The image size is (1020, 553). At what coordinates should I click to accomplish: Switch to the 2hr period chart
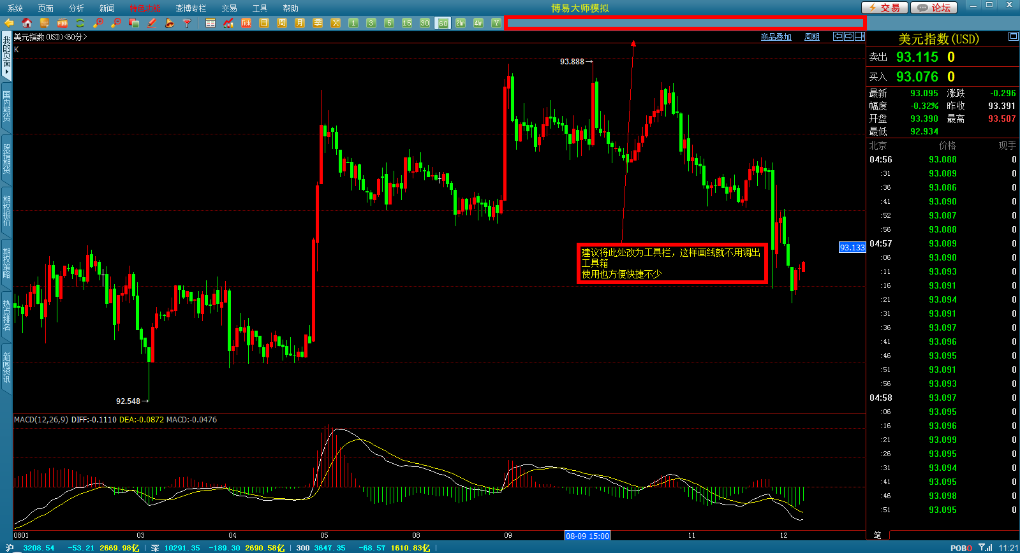(x=461, y=23)
